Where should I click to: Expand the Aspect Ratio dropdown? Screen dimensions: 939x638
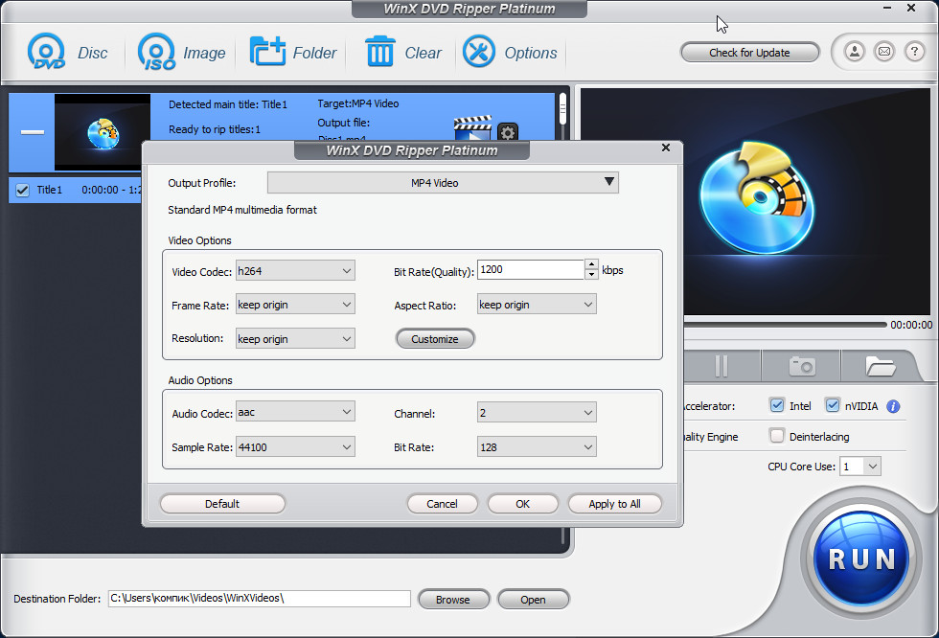click(537, 304)
